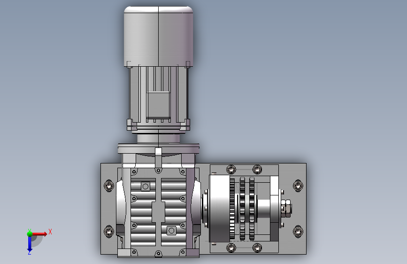Select the wide flange plate above the gearbox
Viewport: 407px width, 264px height.
(x=158, y=148)
